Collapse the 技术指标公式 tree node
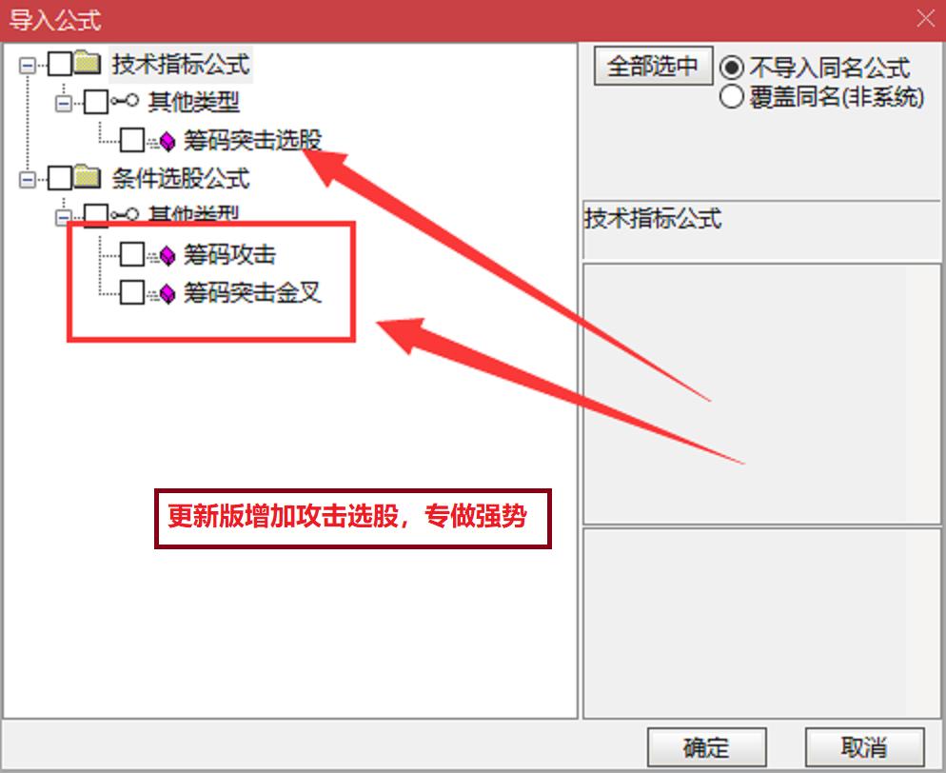Viewport: 946px width, 773px height. pos(28,65)
